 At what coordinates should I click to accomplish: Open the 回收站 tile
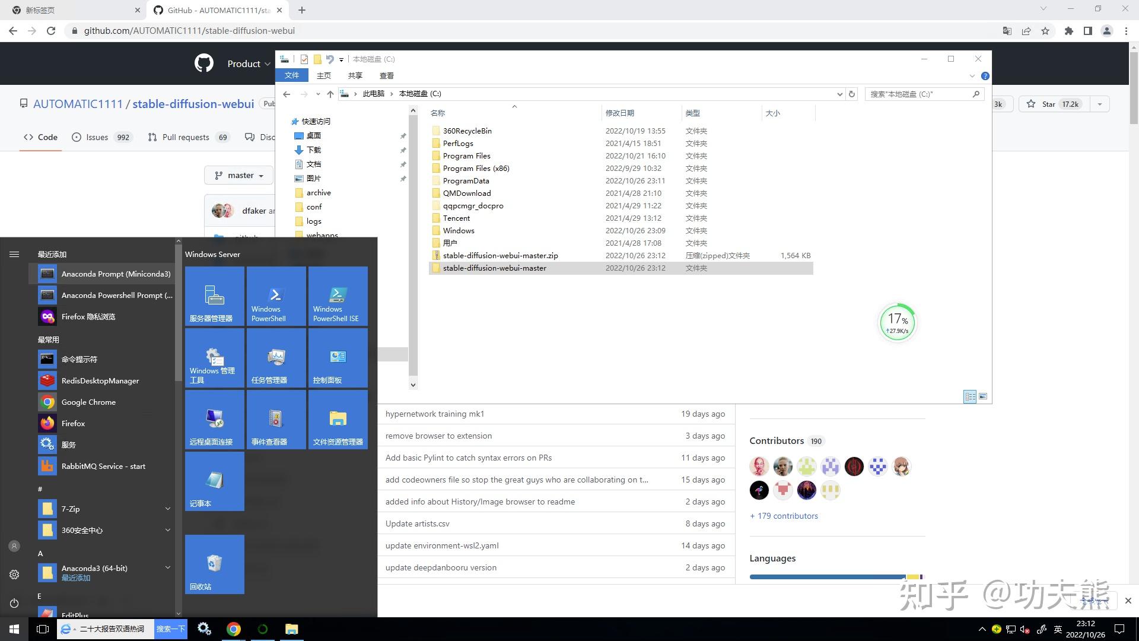point(215,564)
